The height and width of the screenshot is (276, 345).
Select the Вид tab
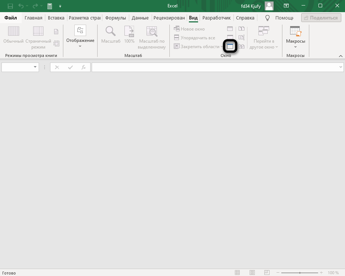(193, 18)
